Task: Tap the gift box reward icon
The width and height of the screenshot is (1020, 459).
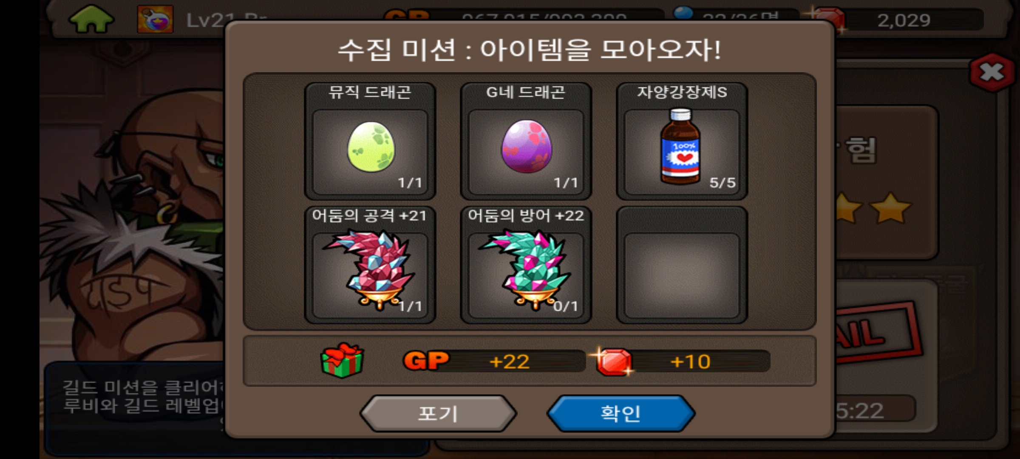Action: pyautogui.click(x=343, y=360)
